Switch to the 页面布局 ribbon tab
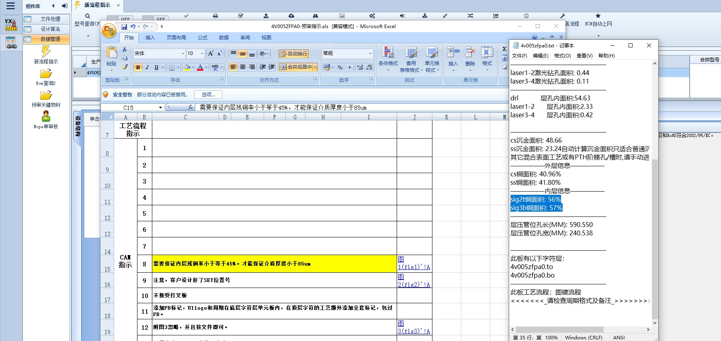This screenshot has width=721, height=341. (176, 38)
